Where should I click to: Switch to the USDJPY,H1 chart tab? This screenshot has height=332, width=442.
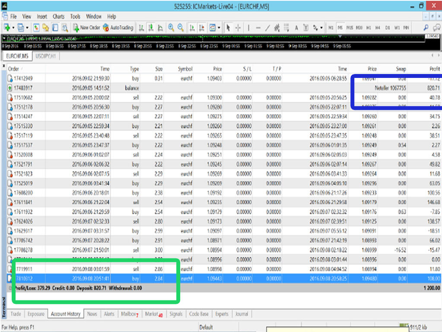tap(45, 56)
